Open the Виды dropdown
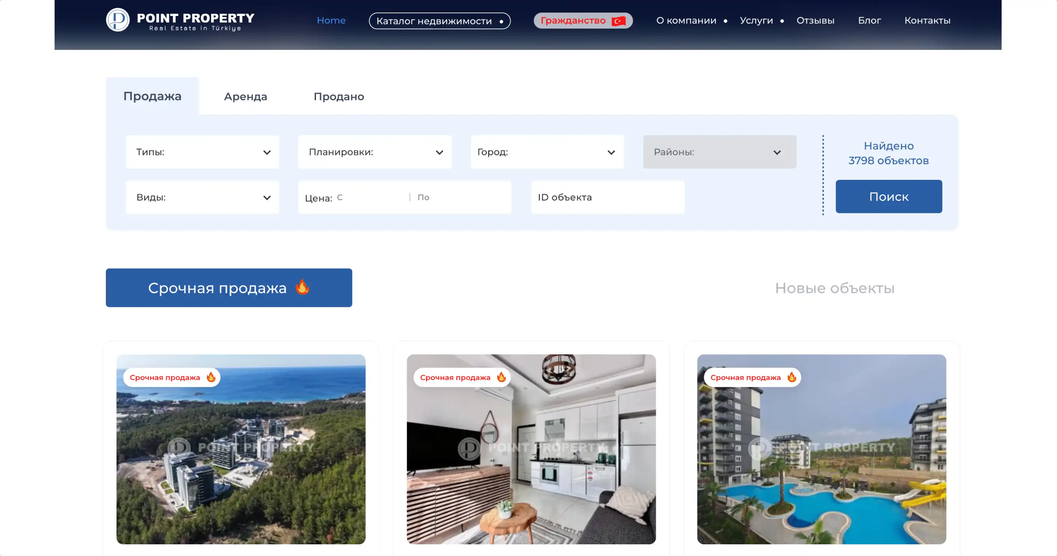Image resolution: width=1057 pixels, height=556 pixels. (202, 197)
